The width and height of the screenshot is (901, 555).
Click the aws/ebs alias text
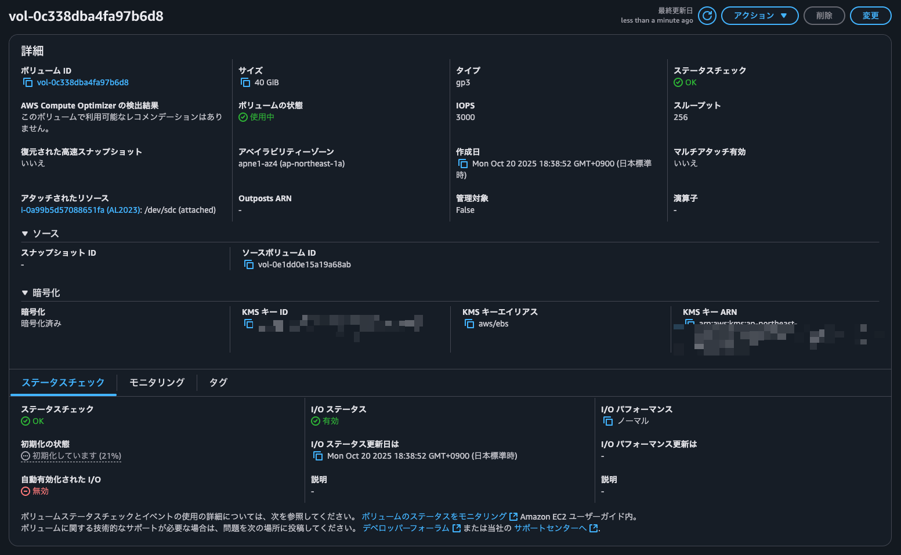click(x=494, y=324)
